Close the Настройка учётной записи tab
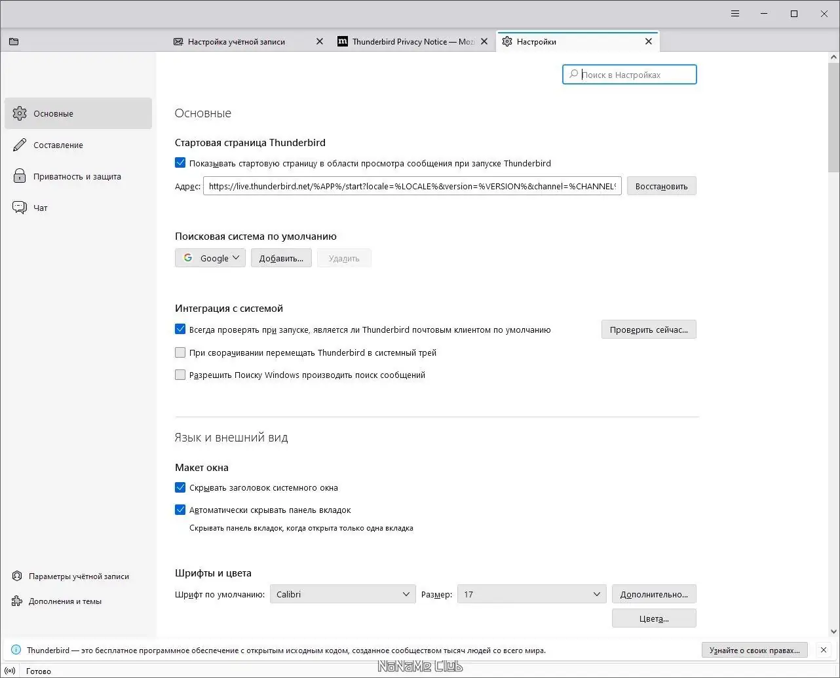The height and width of the screenshot is (678, 840). [x=320, y=41]
